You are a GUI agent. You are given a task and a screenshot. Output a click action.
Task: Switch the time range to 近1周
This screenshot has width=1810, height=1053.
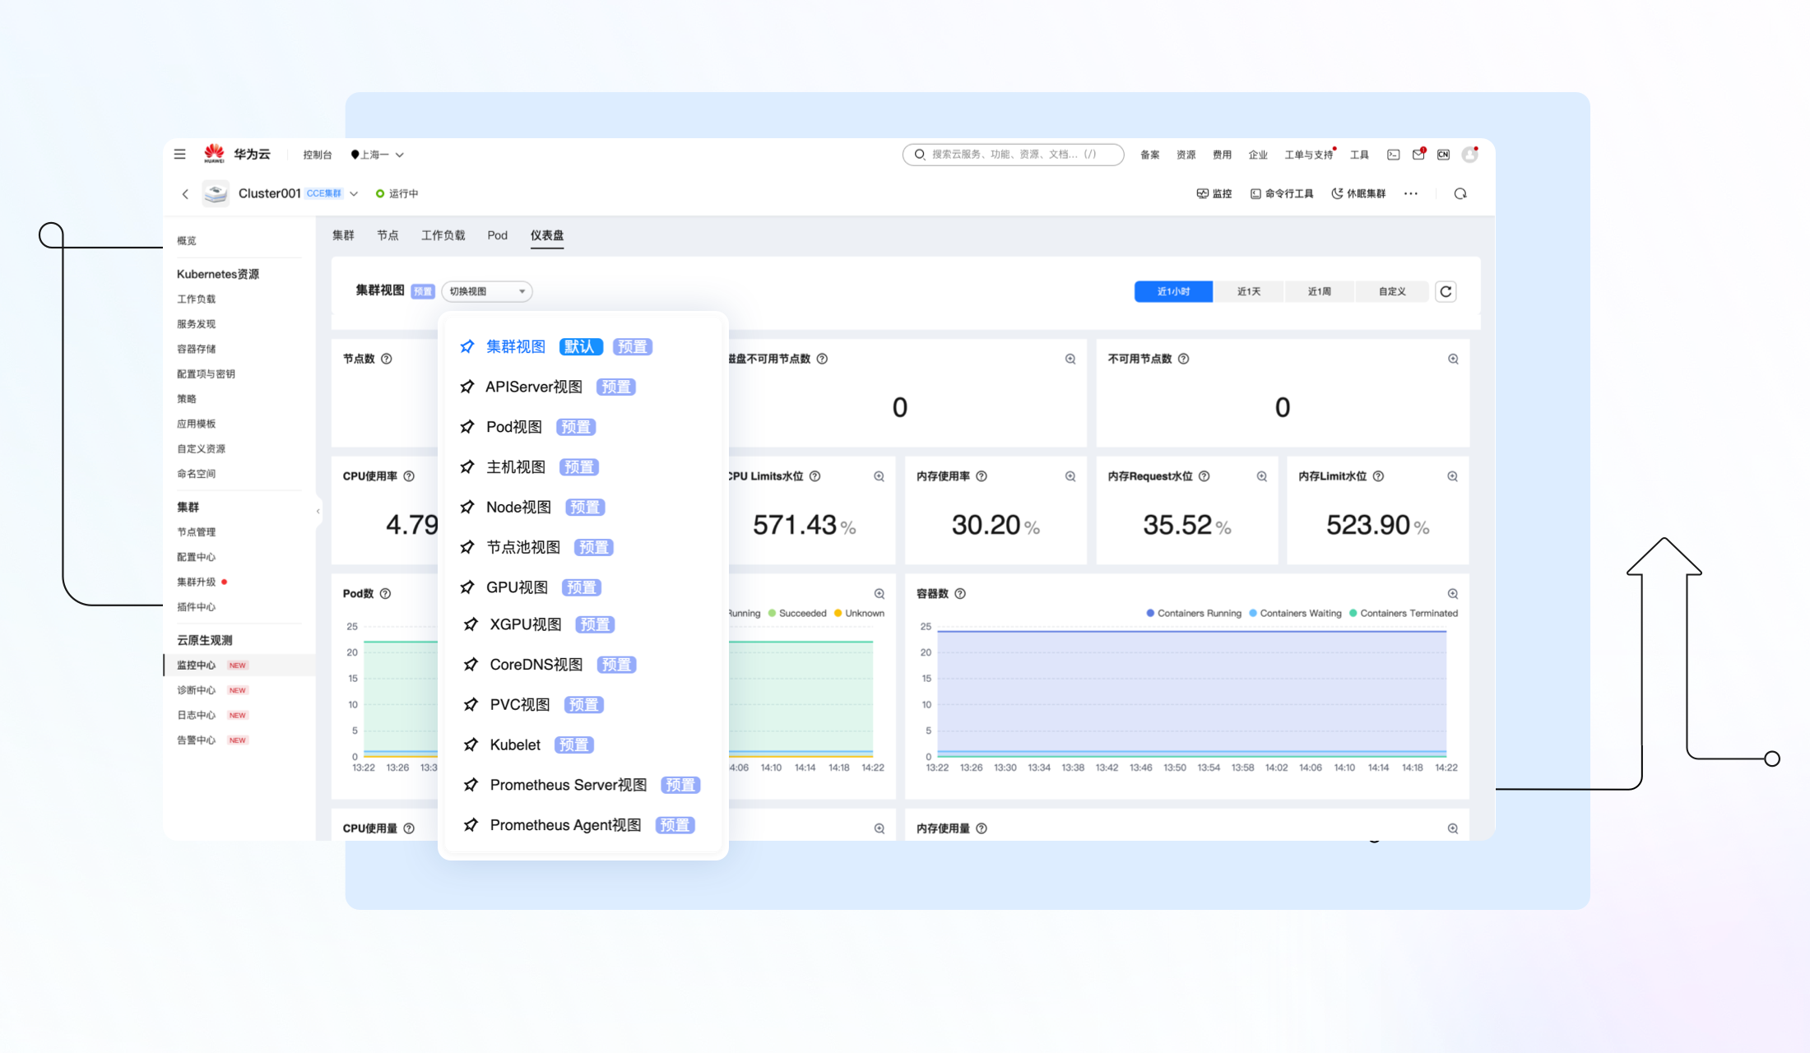tap(1319, 291)
